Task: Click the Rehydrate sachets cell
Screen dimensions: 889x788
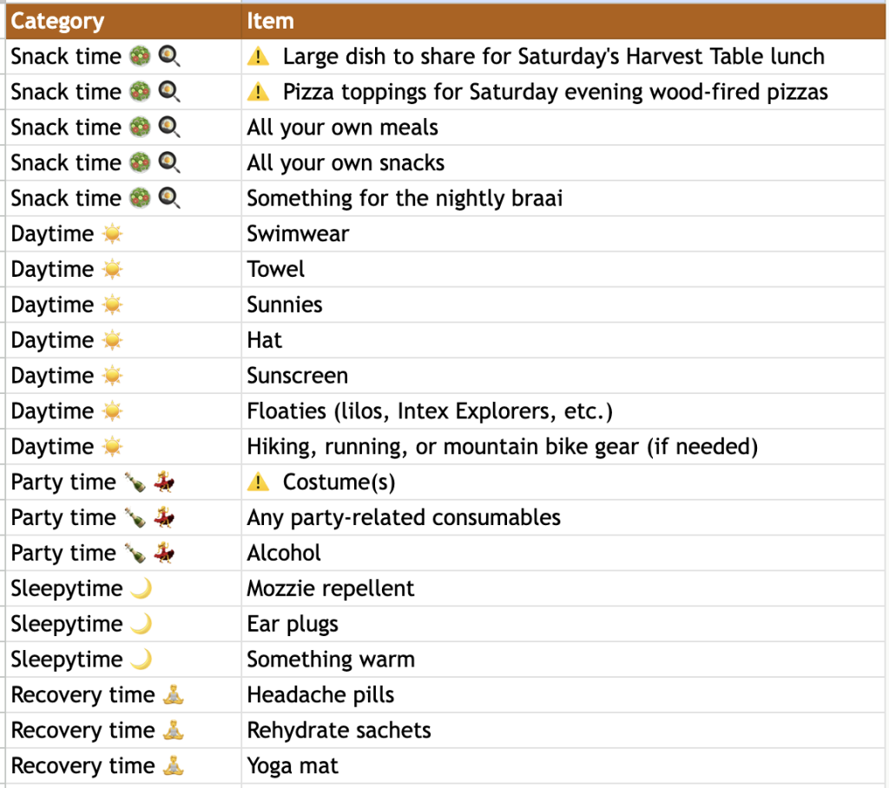Action: tap(563, 731)
